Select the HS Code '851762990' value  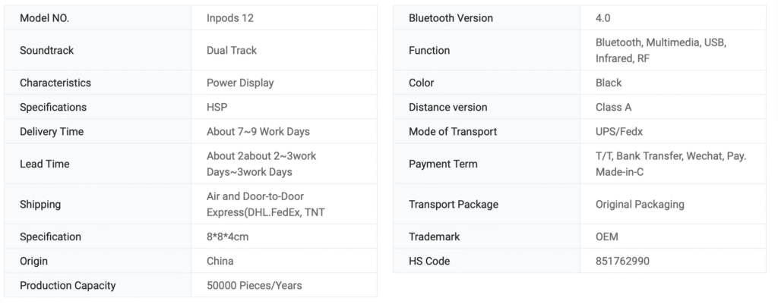point(622,261)
